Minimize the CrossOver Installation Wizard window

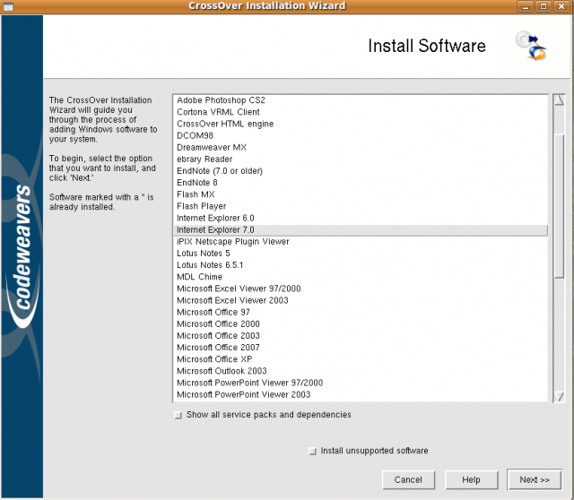(526, 6)
